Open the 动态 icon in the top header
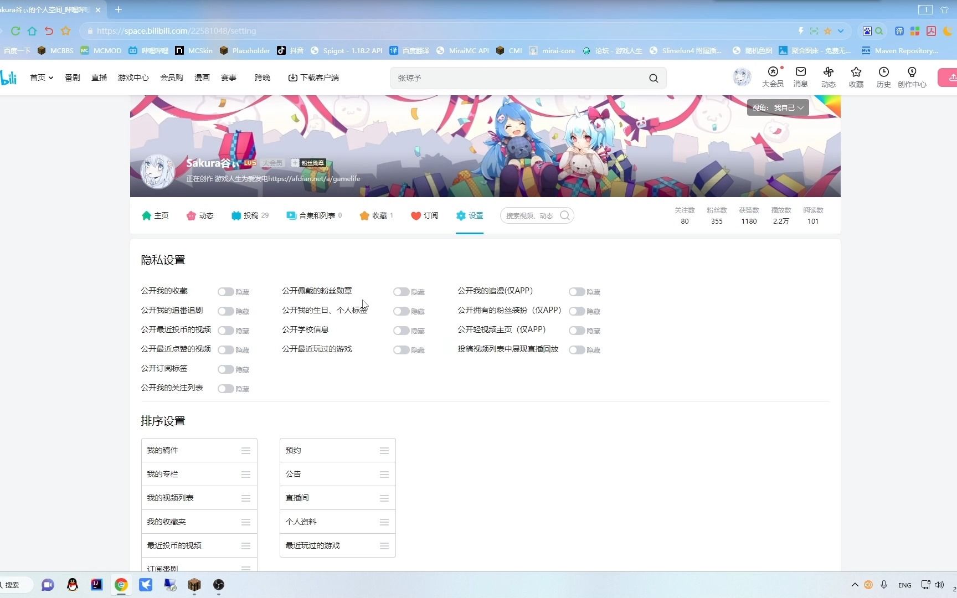 pos(829,77)
